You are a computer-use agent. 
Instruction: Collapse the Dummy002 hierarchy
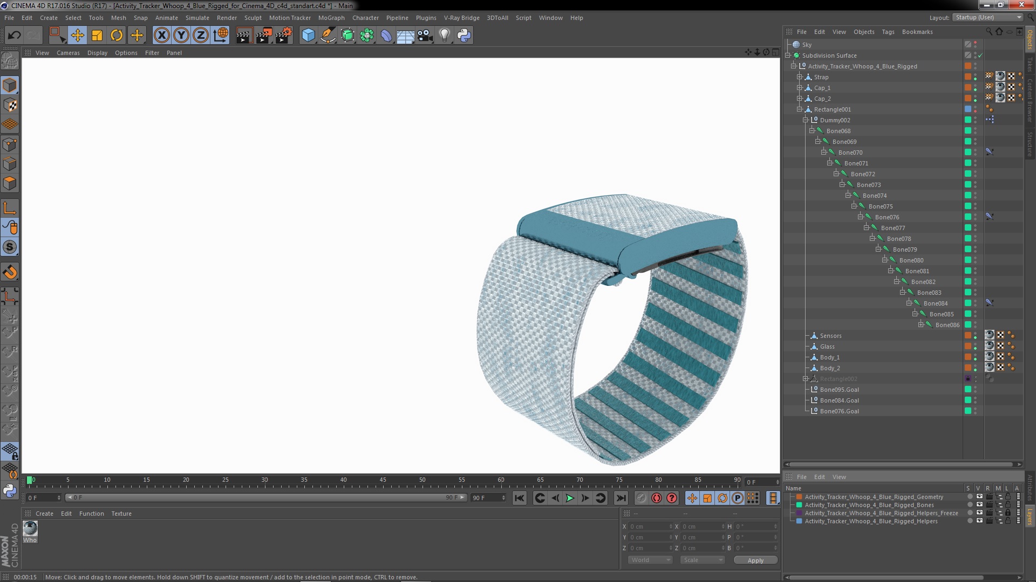805,120
